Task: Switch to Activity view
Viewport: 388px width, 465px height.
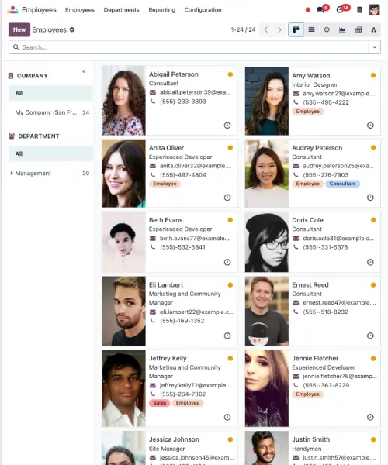Action: tap(327, 29)
